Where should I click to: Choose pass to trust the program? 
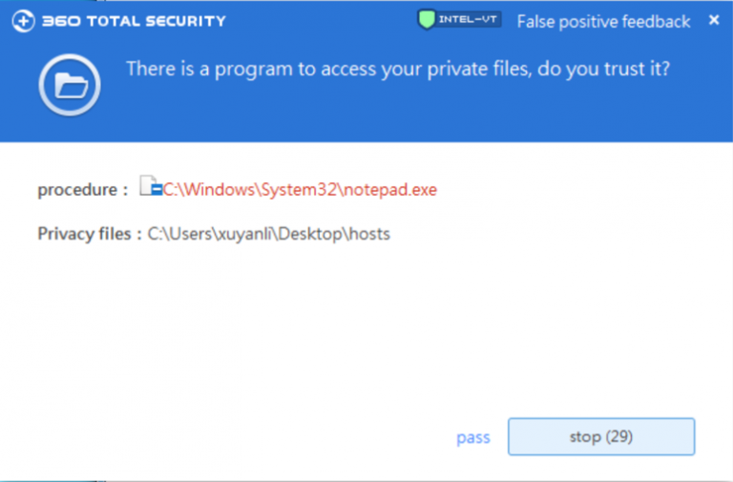472,437
